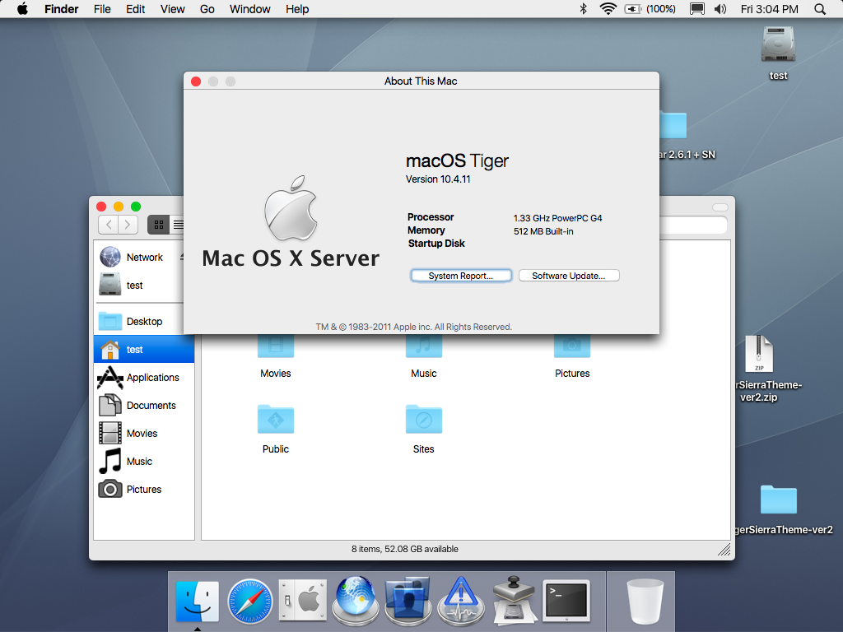Click the Fri 3:04 PM clock
Image resolution: width=843 pixels, height=632 pixels.
(x=770, y=9)
